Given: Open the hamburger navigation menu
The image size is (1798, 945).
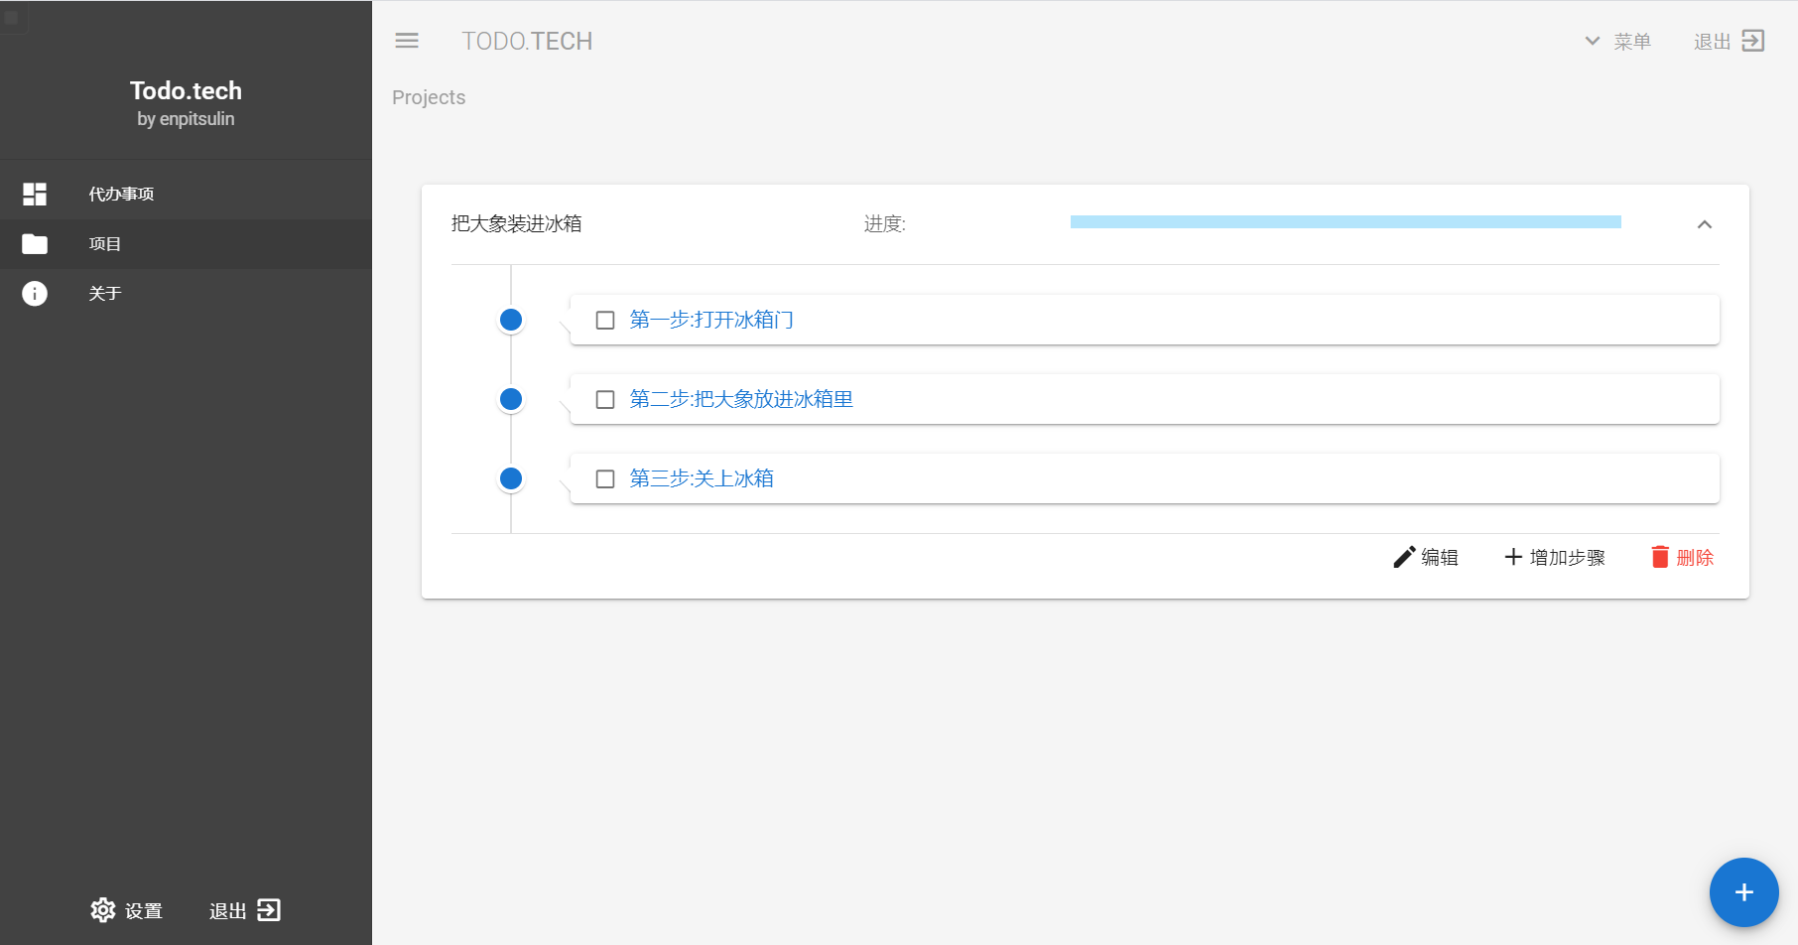Looking at the screenshot, I should pyautogui.click(x=407, y=41).
